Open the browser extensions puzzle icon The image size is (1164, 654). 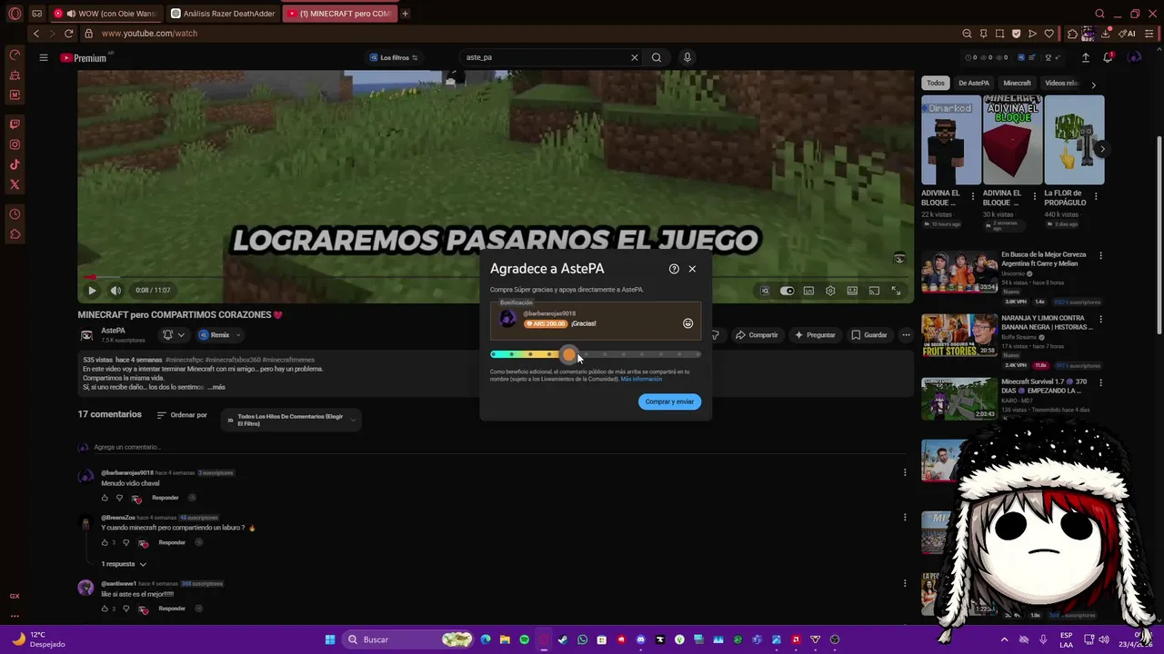coord(1072,34)
